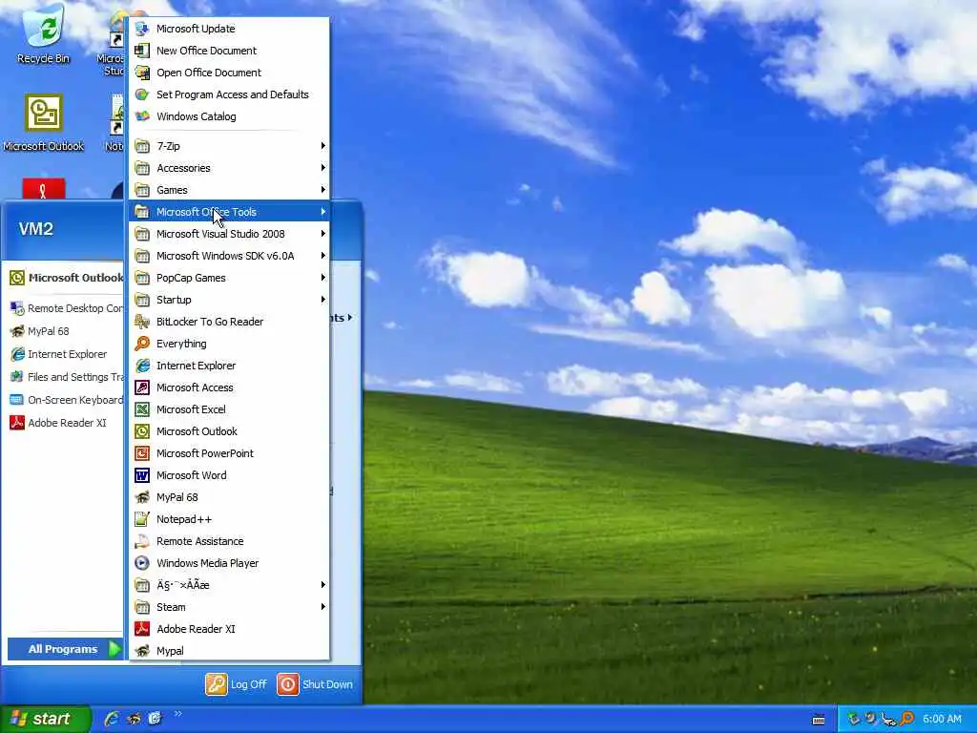Click the Everything tray icon

907,719
